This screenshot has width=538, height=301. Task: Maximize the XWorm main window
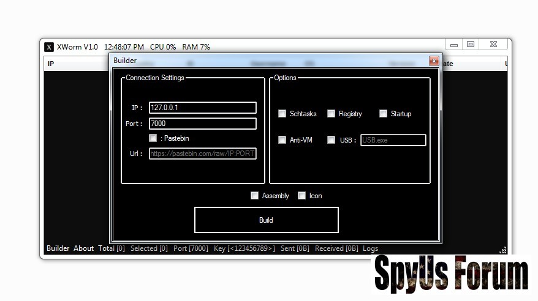pyautogui.click(x=471, y=45)
